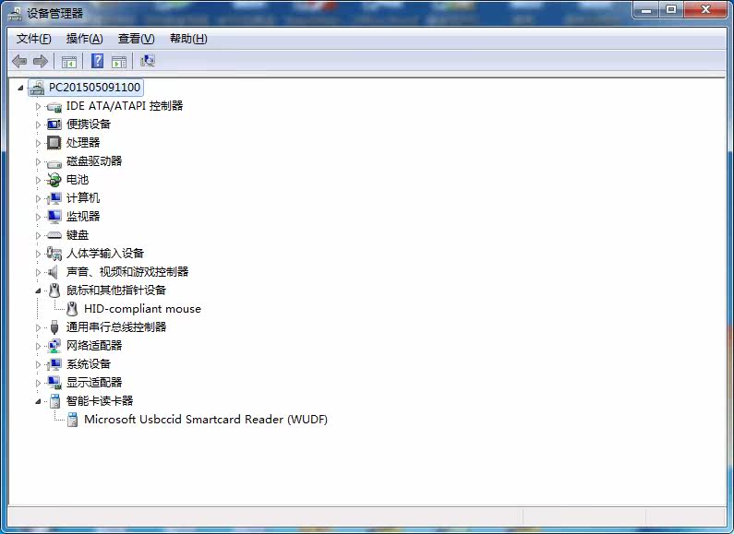Expand the 声音、视频和游戏控制器 node
Screen dimensions: 734x534
point(38,272)
